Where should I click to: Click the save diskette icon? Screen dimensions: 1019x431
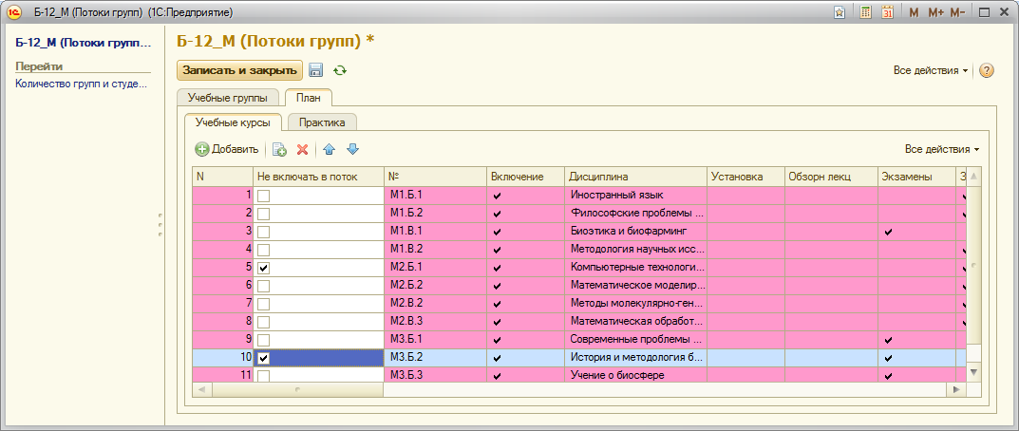pyautogui.click(x=316, y=70)
